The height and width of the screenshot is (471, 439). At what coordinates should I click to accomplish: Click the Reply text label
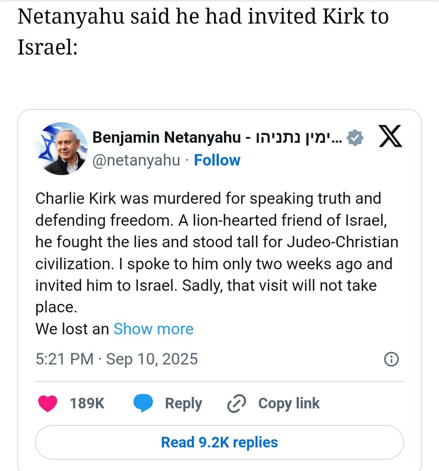point(183,404)
